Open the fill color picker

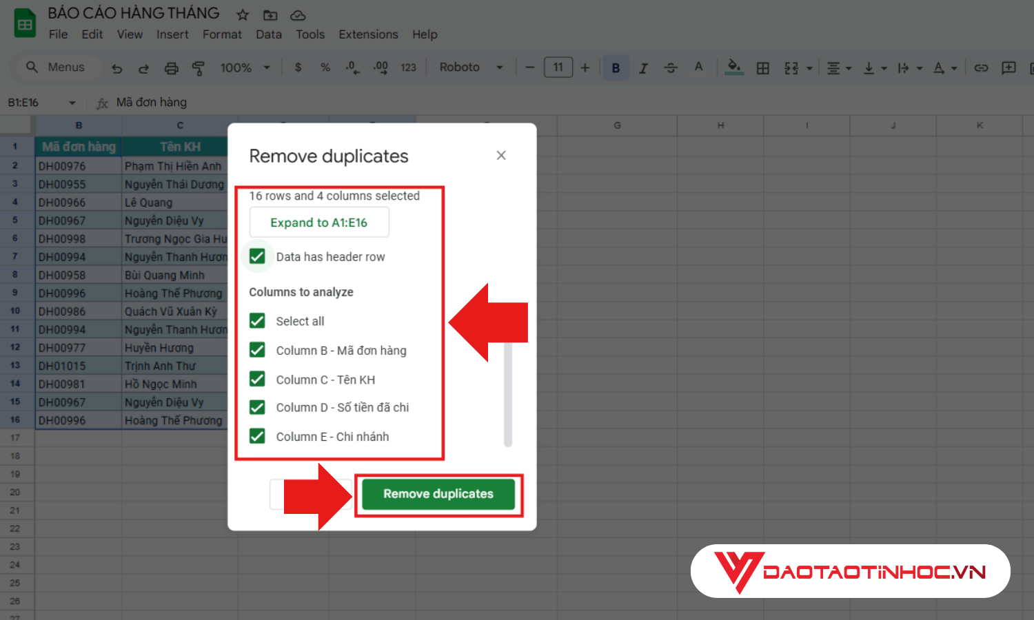click(x=734, y=68)
